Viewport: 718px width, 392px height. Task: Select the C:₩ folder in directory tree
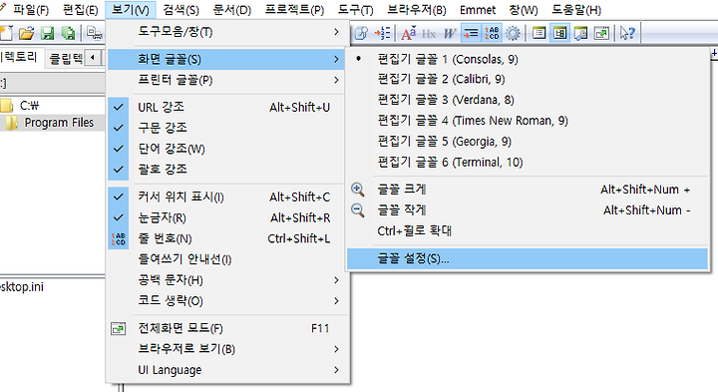click(29, 106)
